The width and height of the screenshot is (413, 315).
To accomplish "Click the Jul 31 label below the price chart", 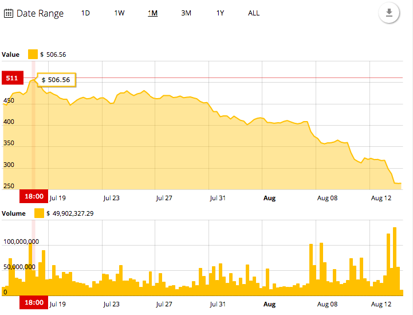I will coord(218,198).
